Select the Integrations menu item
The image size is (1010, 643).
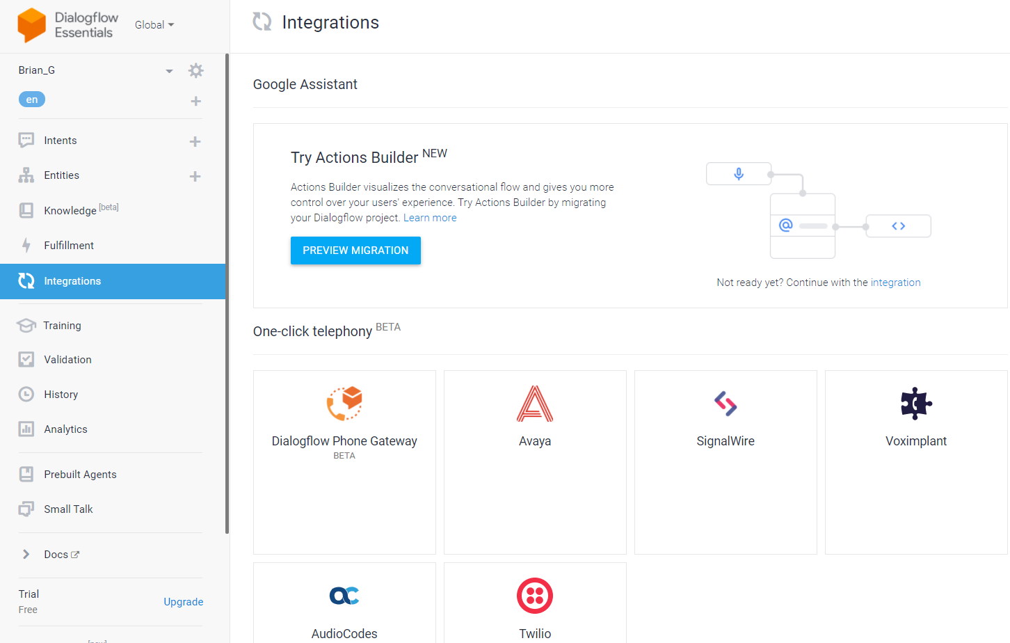pyautogui.click(x=113, y=281)
